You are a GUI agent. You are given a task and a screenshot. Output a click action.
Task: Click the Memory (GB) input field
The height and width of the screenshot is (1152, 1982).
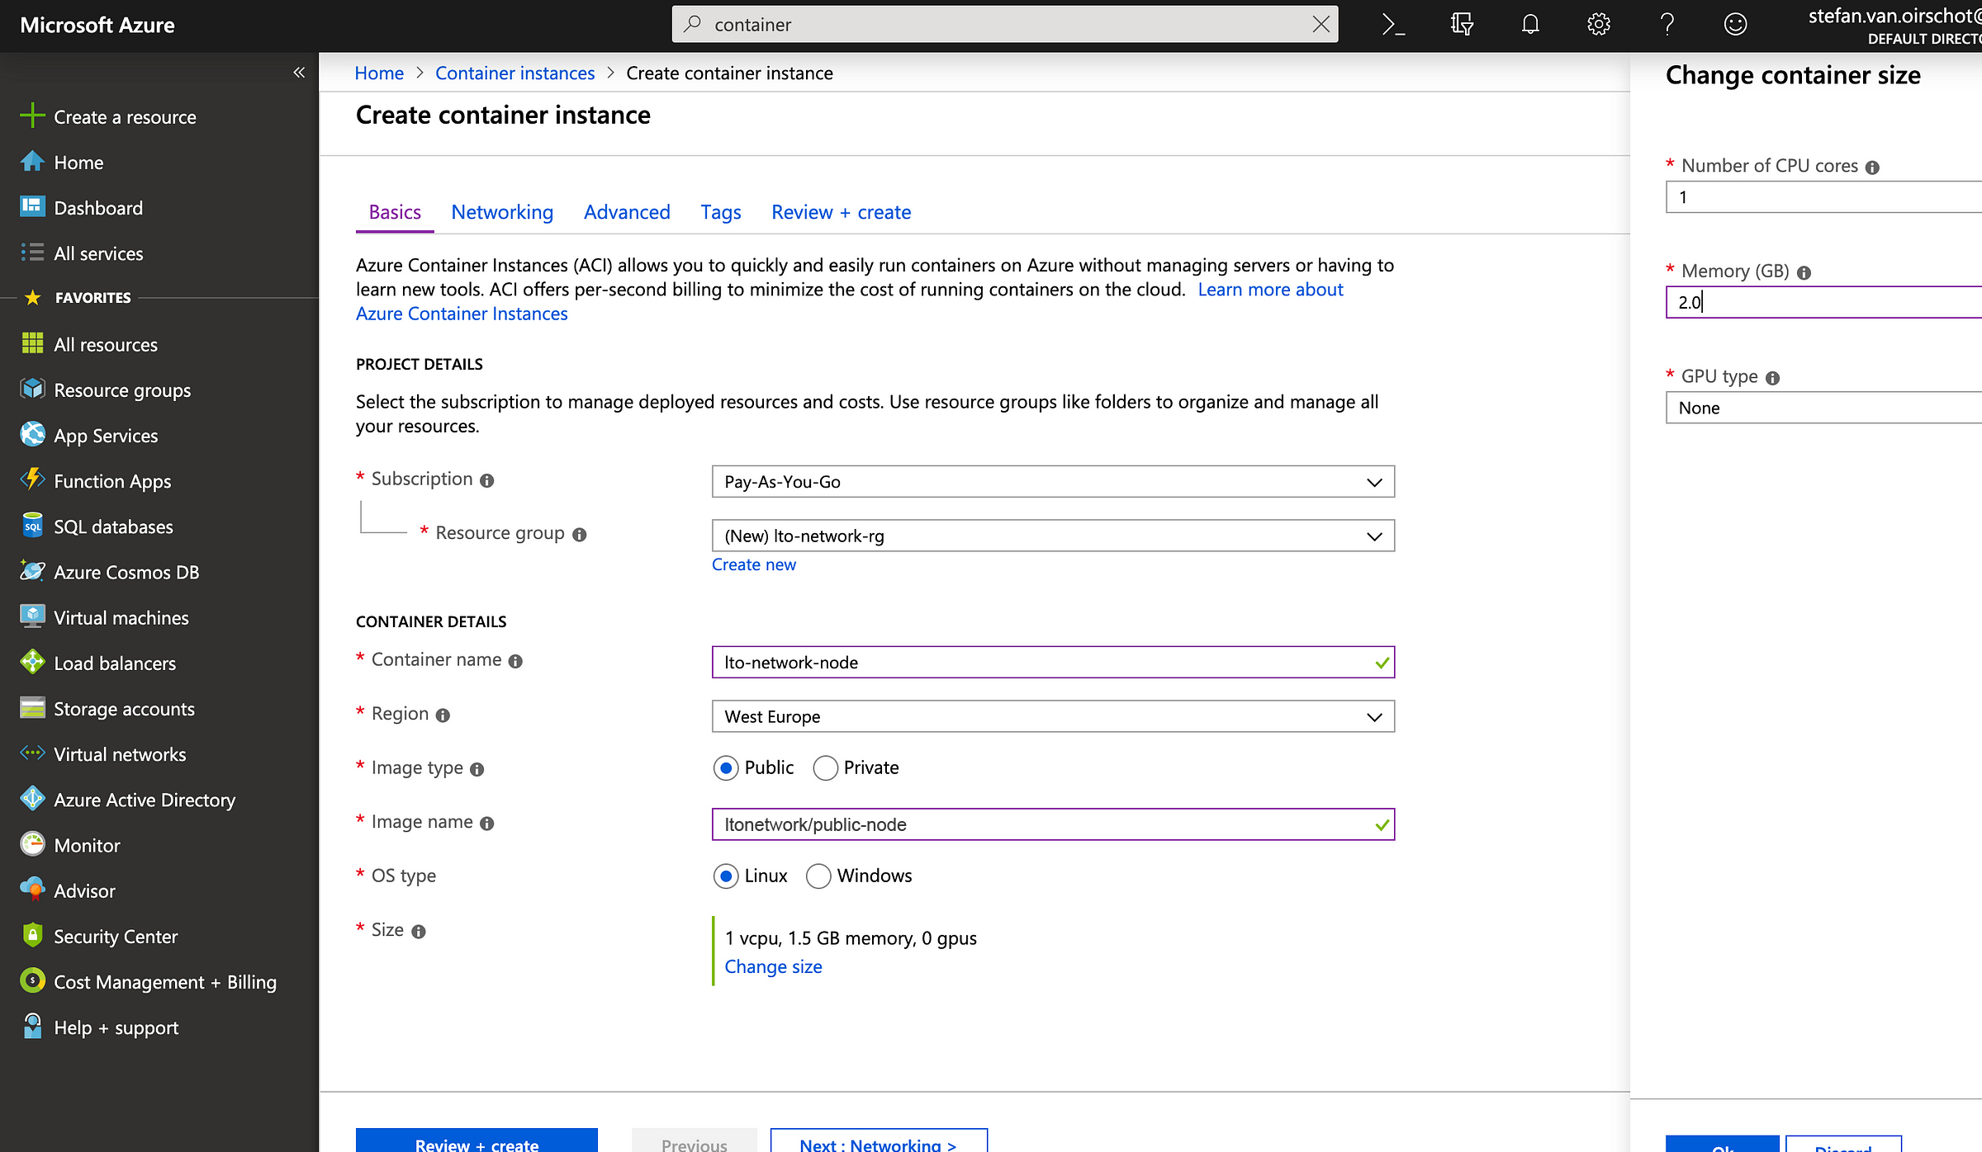point(1823,302)
